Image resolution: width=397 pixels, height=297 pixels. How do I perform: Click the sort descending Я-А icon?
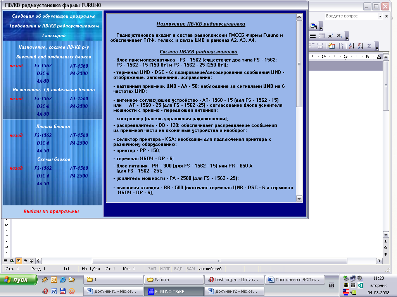point(361,46)
